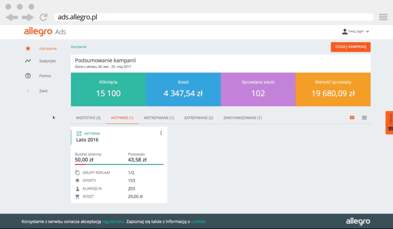The height and width of the screenshot is (229, 393).
Task: Click the Pomoc question mark icon
Action: [x=28, y=76]
